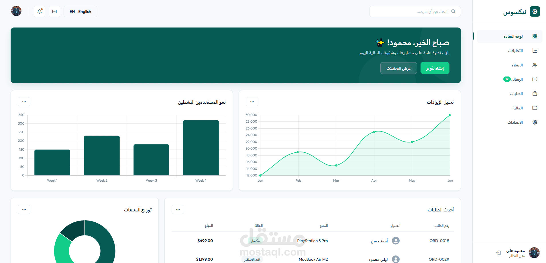The width and height of the screenshot is (546, 263).
Task: Click the user avatar in top bar
Action: coord(16,11)
